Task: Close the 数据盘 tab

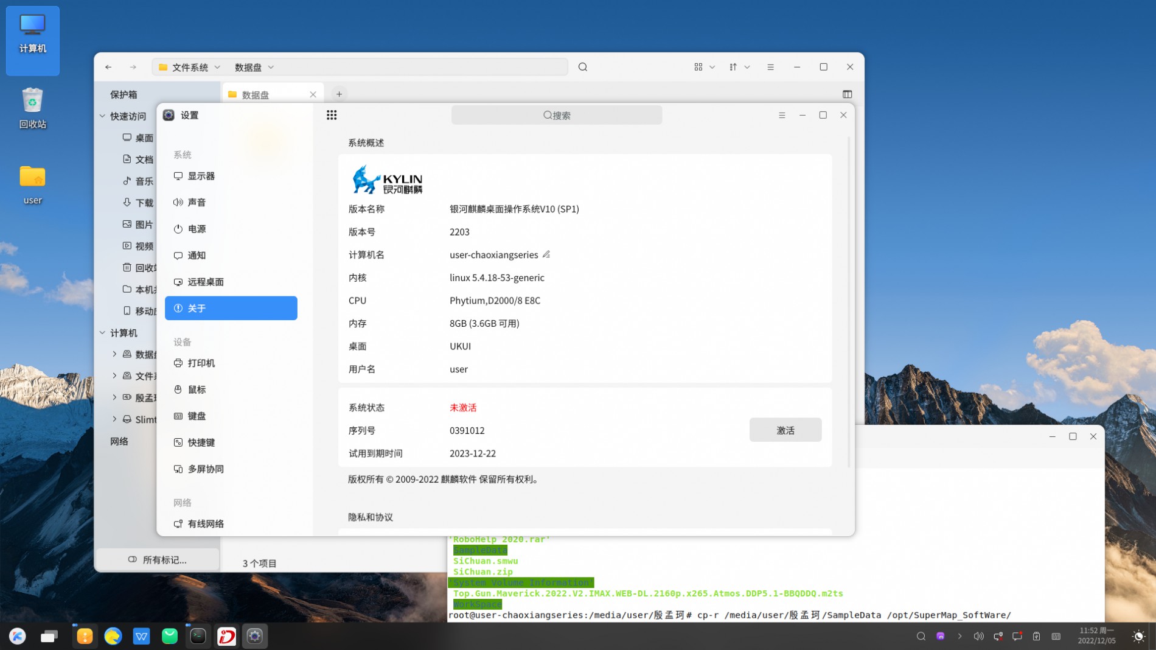Action: point(313,94)
